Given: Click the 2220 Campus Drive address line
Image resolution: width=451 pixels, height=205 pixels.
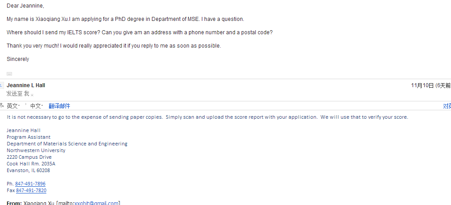Looking at the screenshot, I should point(29,157).
